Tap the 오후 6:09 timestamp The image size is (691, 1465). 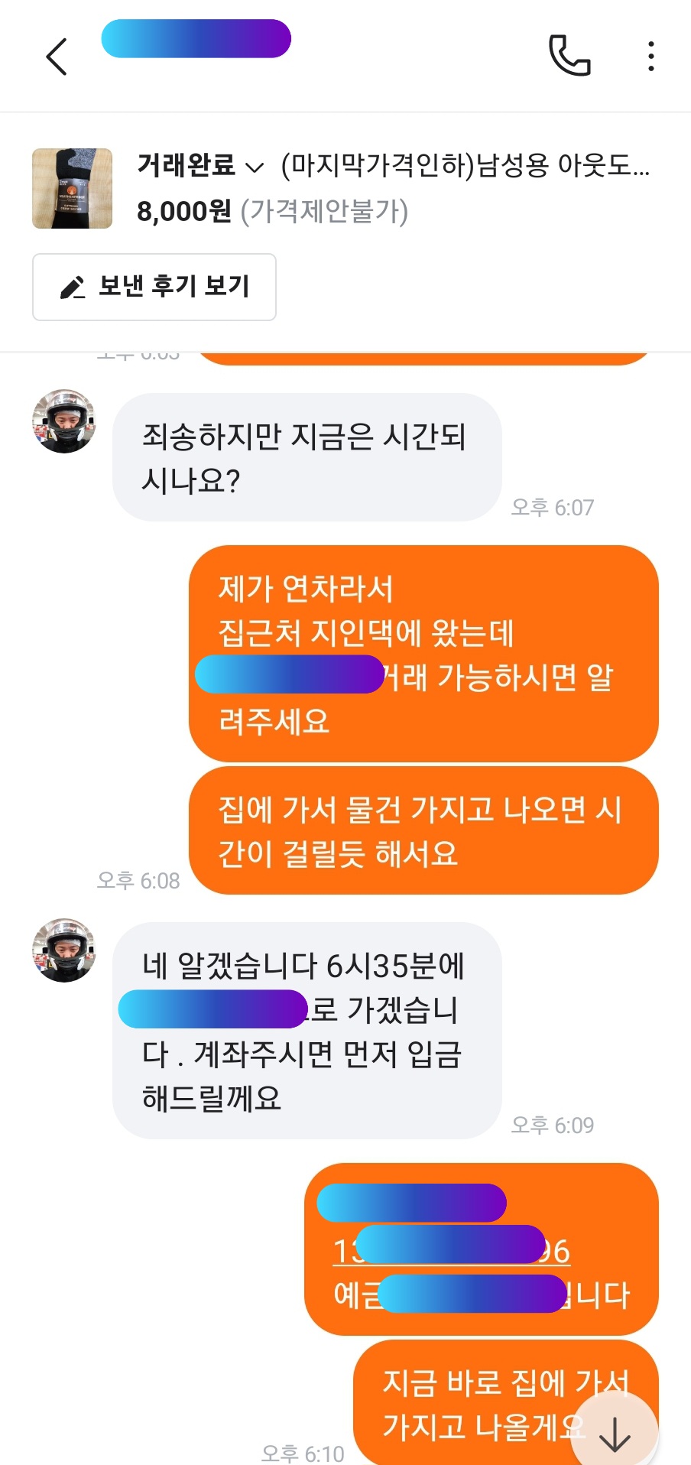coord(552,1125)
